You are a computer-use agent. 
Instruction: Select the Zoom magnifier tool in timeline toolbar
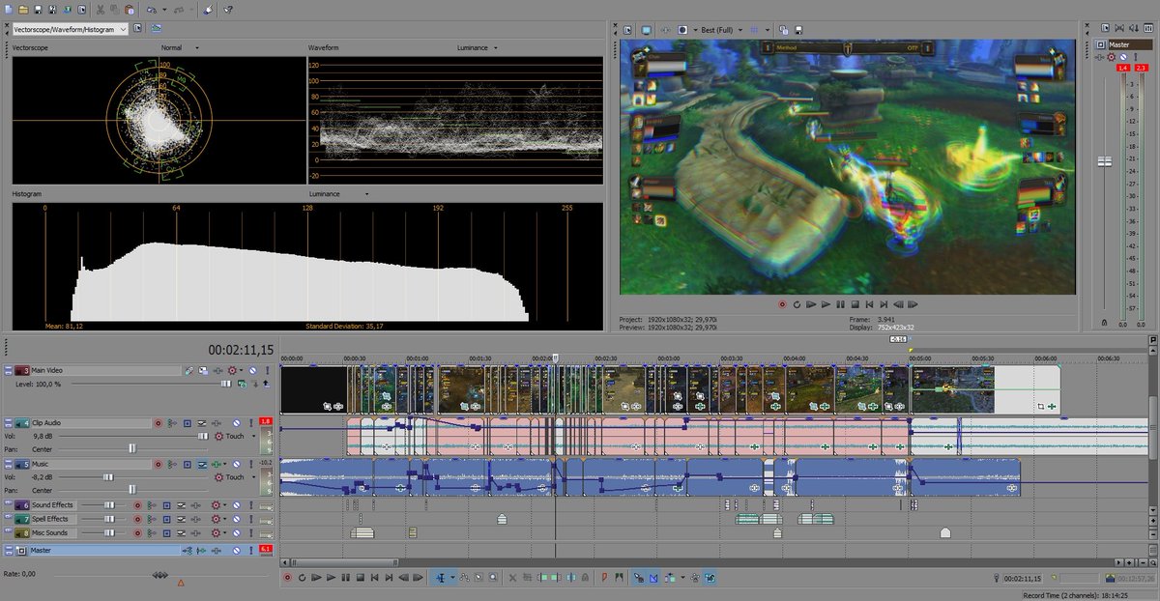[x=493, y=578]
